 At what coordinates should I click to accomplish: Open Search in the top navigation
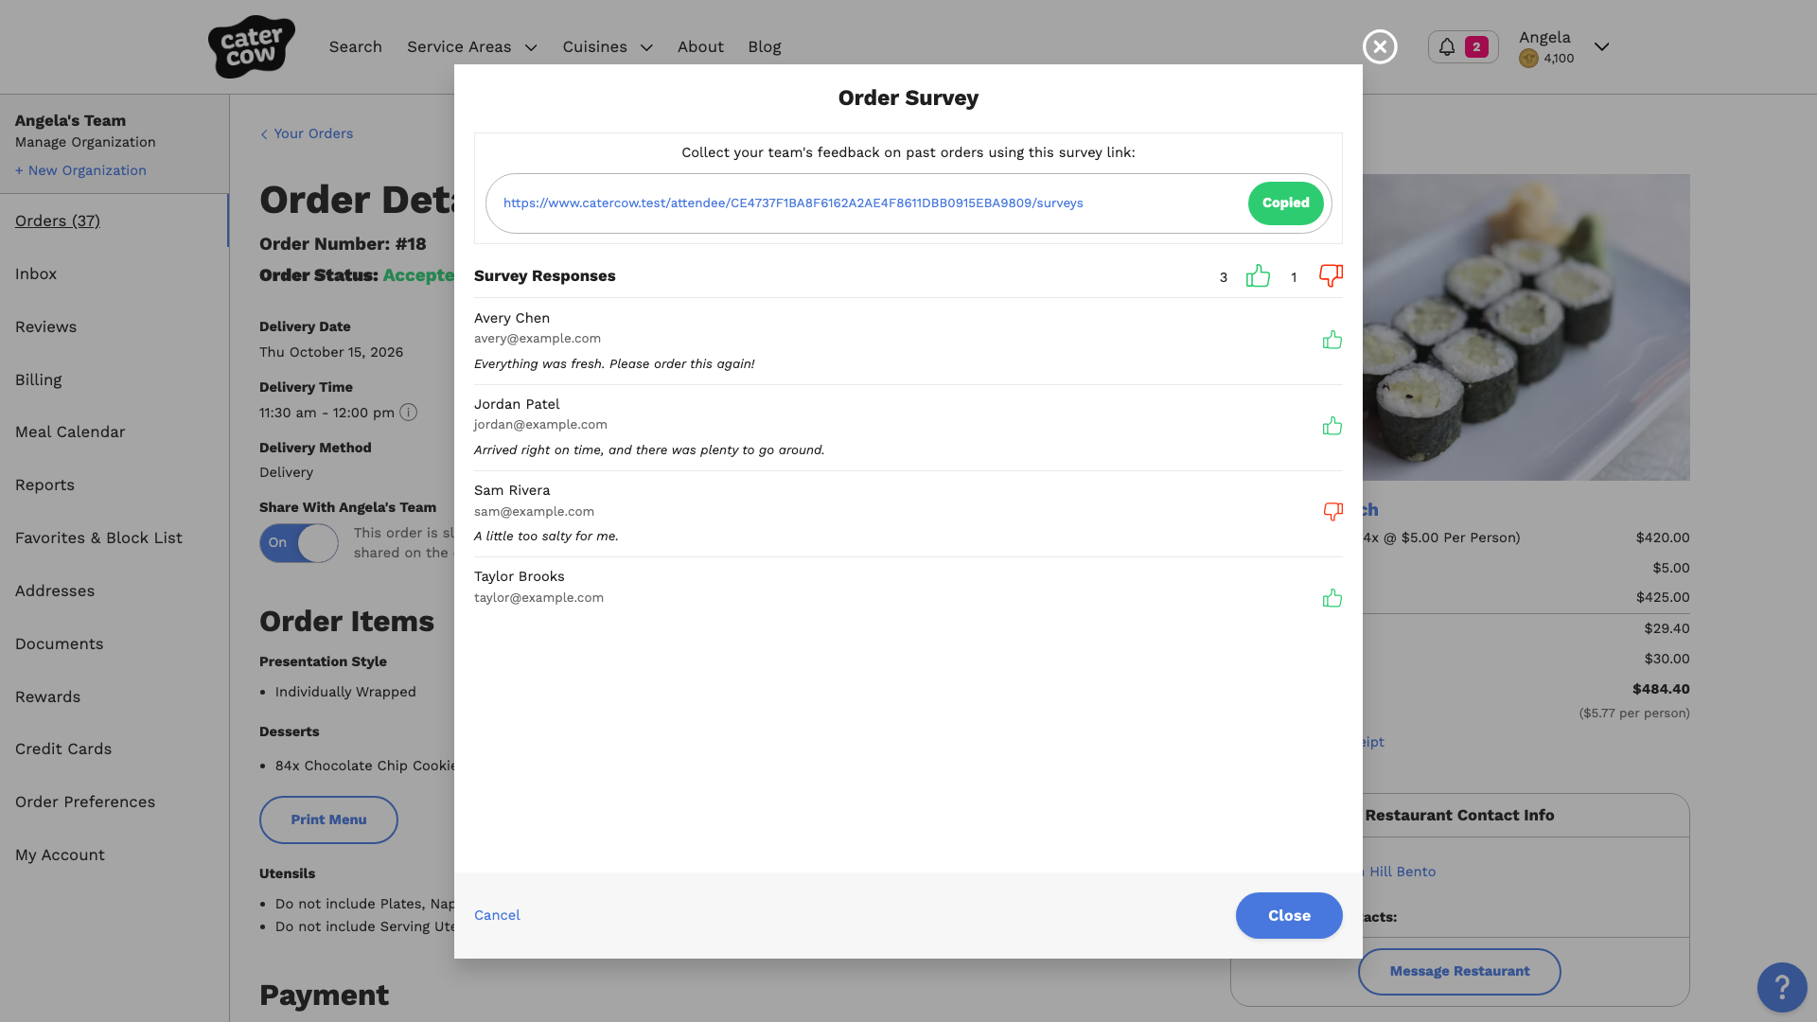pyautogui.click(x=356, y=47)
